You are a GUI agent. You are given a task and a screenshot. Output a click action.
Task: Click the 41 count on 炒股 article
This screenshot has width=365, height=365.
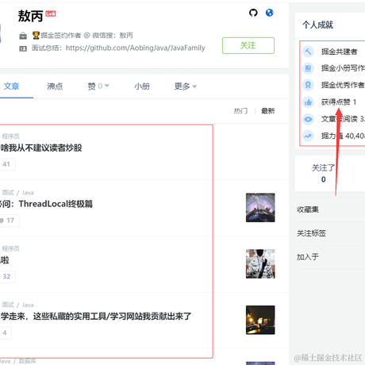pyautogui.click(x=7, y=164)
